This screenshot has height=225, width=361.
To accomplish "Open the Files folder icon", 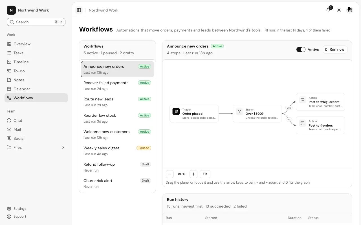I will [x=9, y=147].
